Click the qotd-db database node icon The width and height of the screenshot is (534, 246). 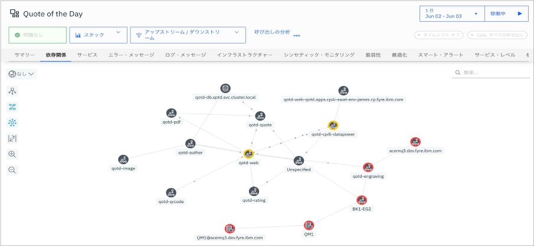(225, 89)
